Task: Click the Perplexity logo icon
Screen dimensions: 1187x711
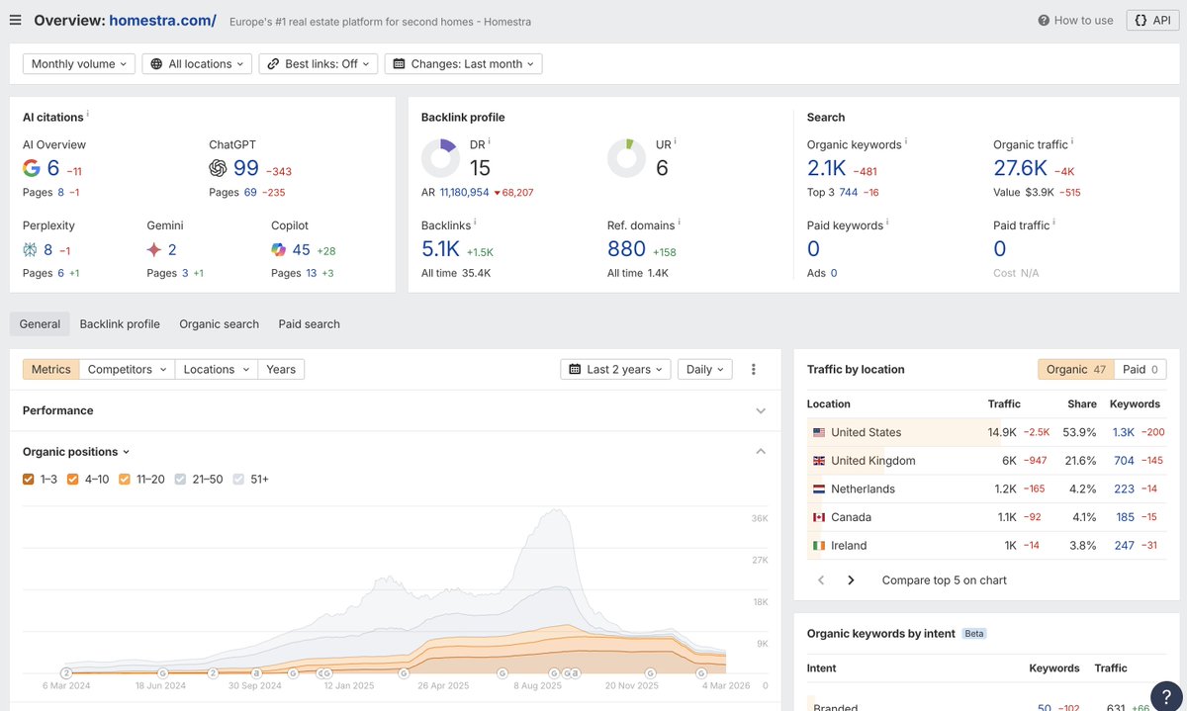Action: pyautogui.click(x=31, y=249)
